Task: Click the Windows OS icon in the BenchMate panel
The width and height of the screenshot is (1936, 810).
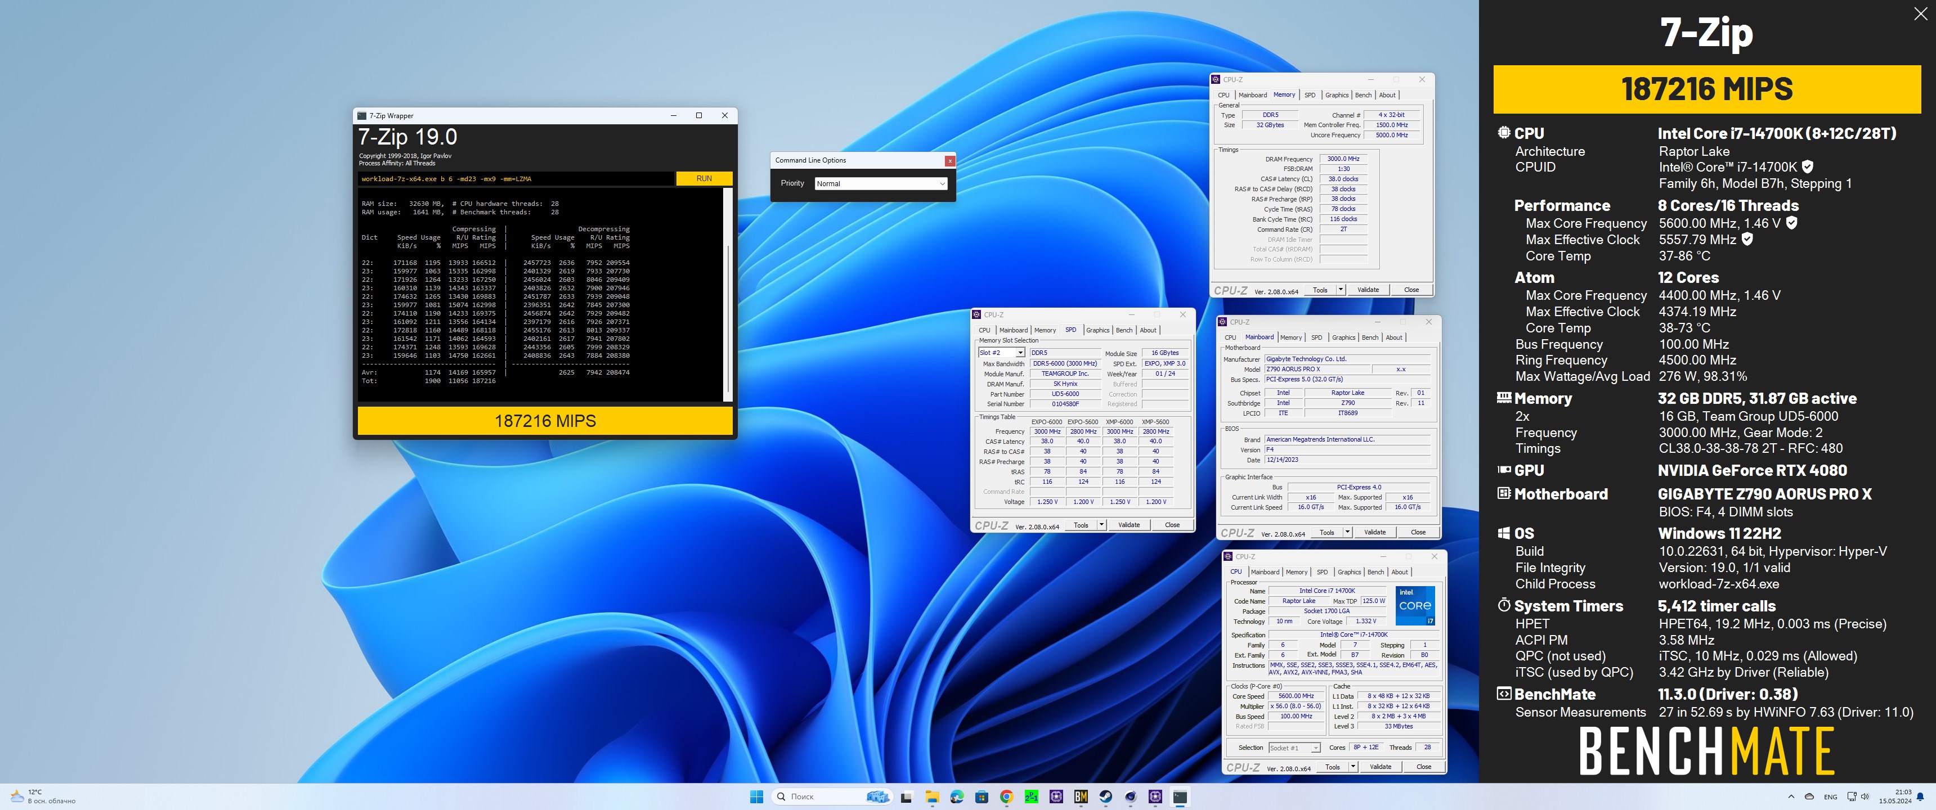Action: (x=1504, y=533)
